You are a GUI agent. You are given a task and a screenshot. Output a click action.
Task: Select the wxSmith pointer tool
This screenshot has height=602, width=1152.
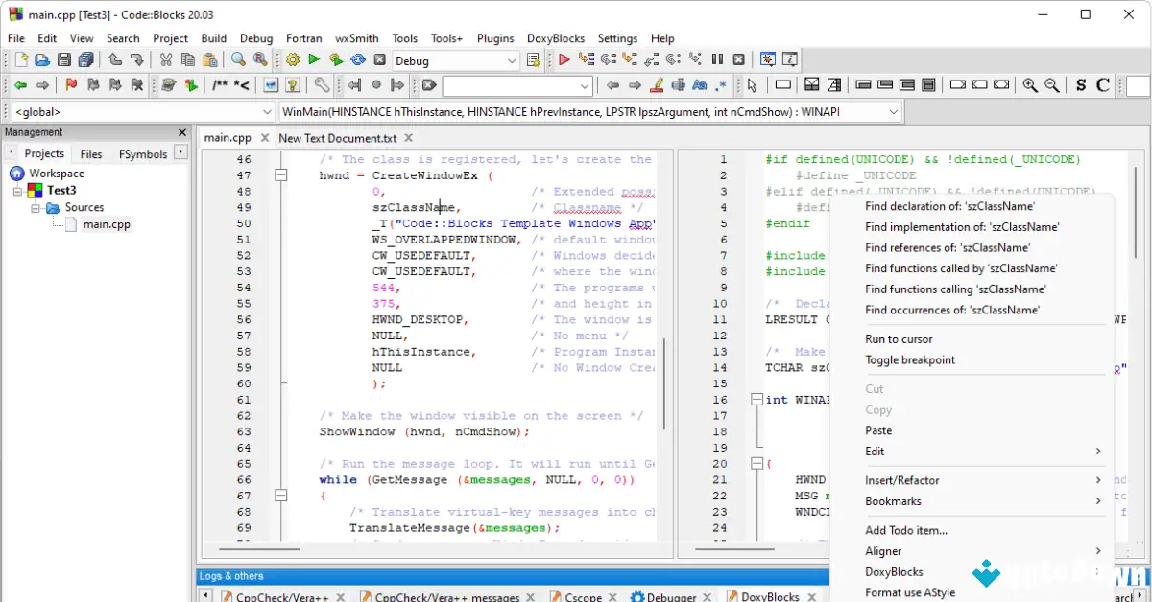coord(751,85)
